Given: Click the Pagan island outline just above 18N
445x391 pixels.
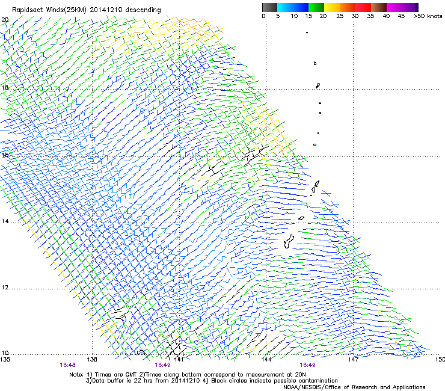Looking at the screenshot, I should [x=318, y=85].
